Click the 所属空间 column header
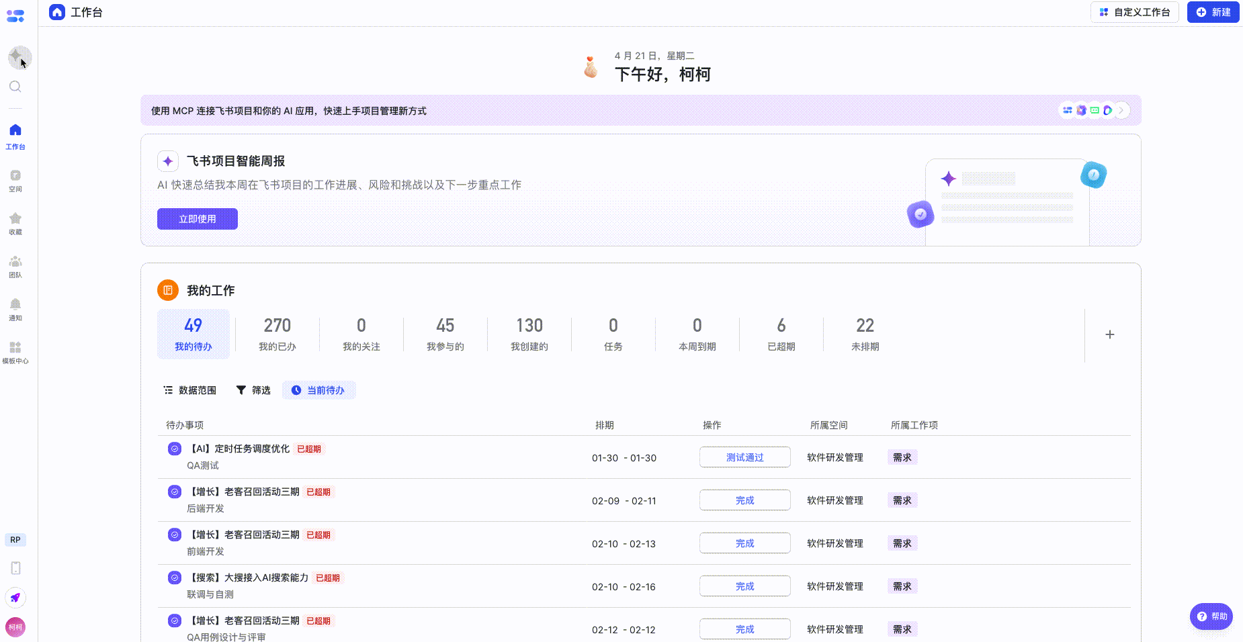The height and width of the screenshot is (642, 1243). click(829, 425)
